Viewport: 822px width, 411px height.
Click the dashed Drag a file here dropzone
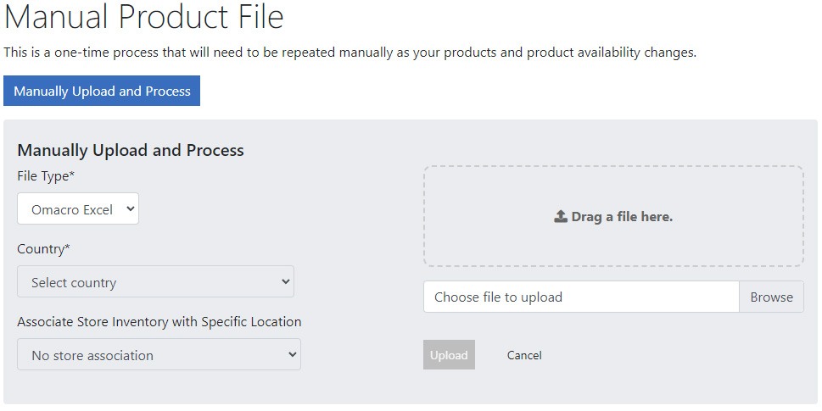coord(613,216)
